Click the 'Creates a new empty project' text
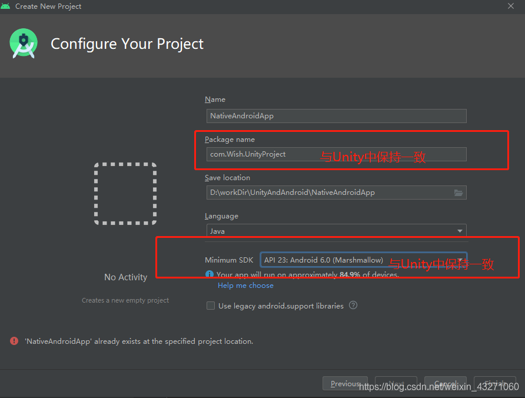 (x=125, y=300)
